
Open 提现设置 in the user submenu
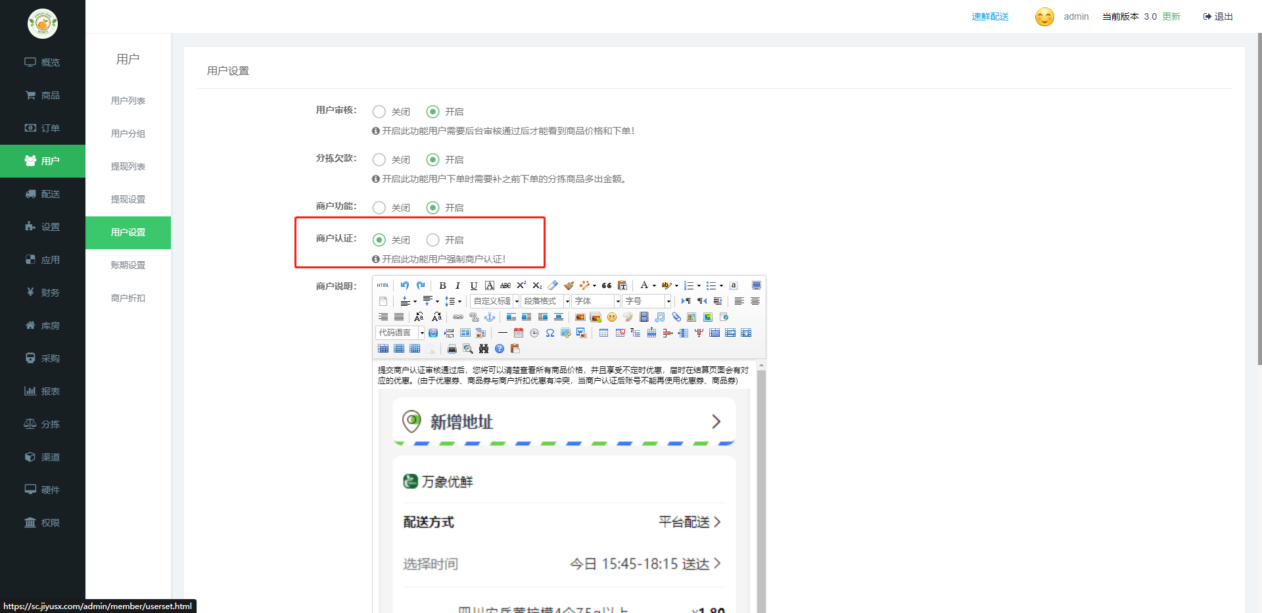click(x=128, y=199)
